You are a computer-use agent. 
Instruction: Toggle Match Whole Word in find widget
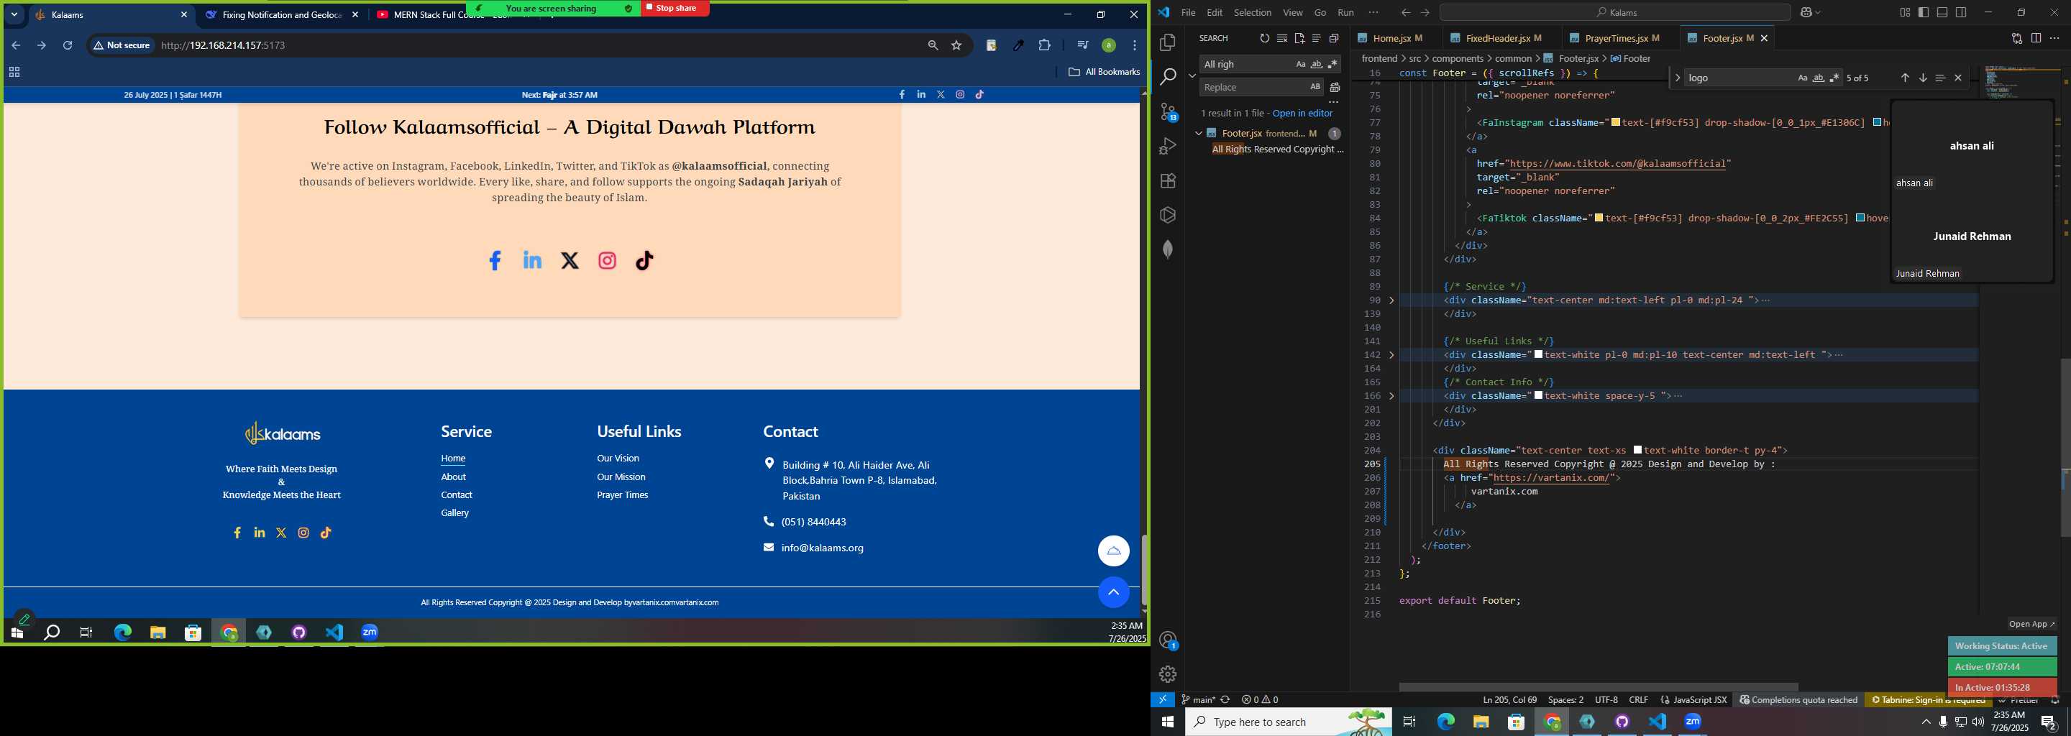click(1819, 78)
